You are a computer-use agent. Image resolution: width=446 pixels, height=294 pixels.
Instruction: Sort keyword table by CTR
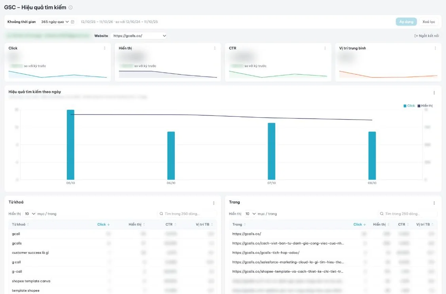[x=171, y=225]
